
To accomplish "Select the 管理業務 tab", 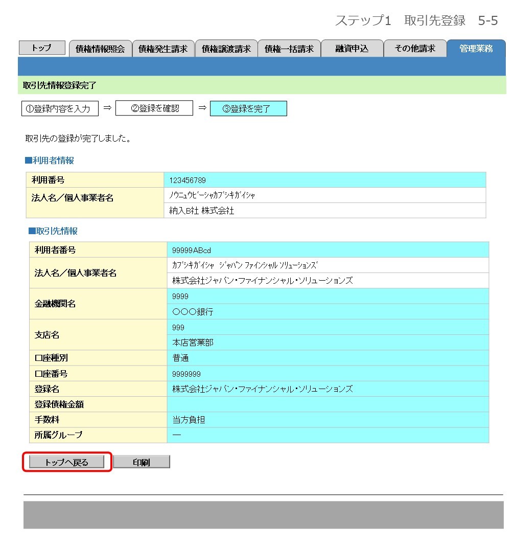I will [476, 49].
